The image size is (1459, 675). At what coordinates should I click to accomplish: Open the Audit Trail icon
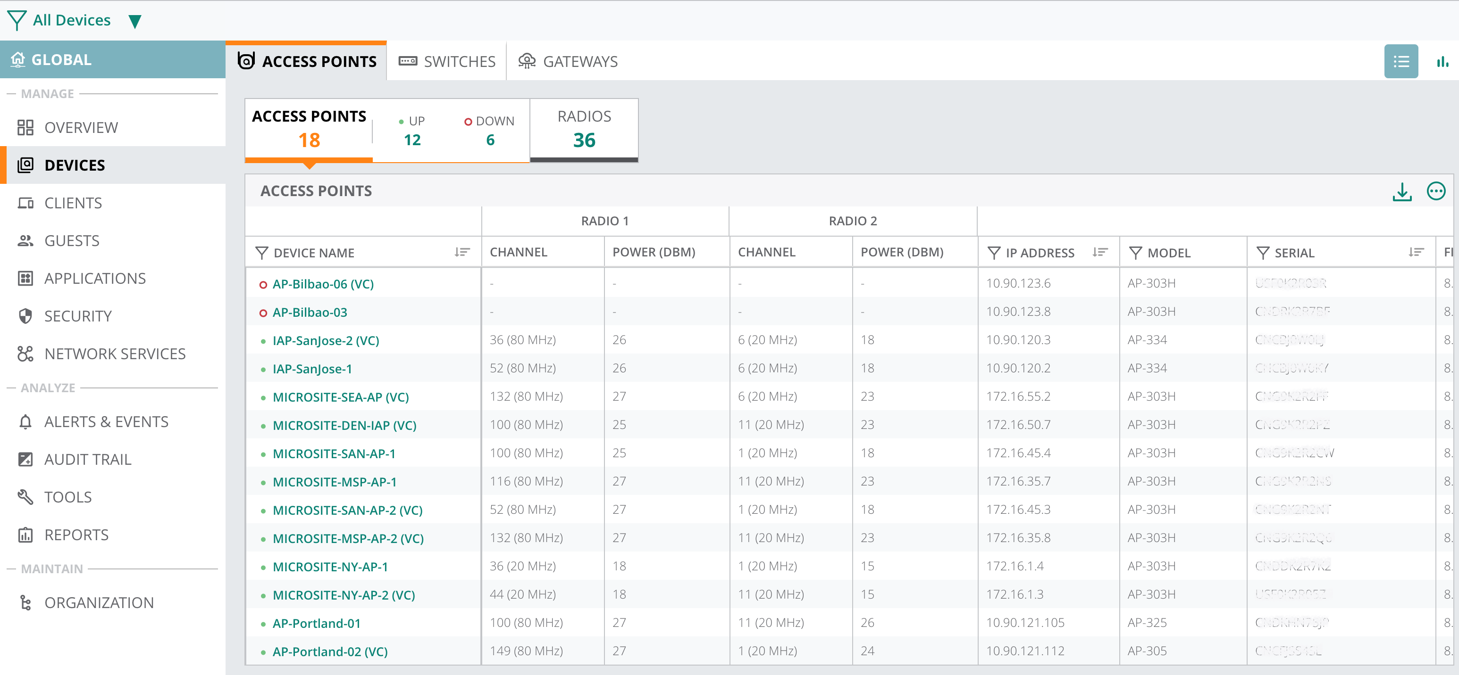(x=25, y=459)
